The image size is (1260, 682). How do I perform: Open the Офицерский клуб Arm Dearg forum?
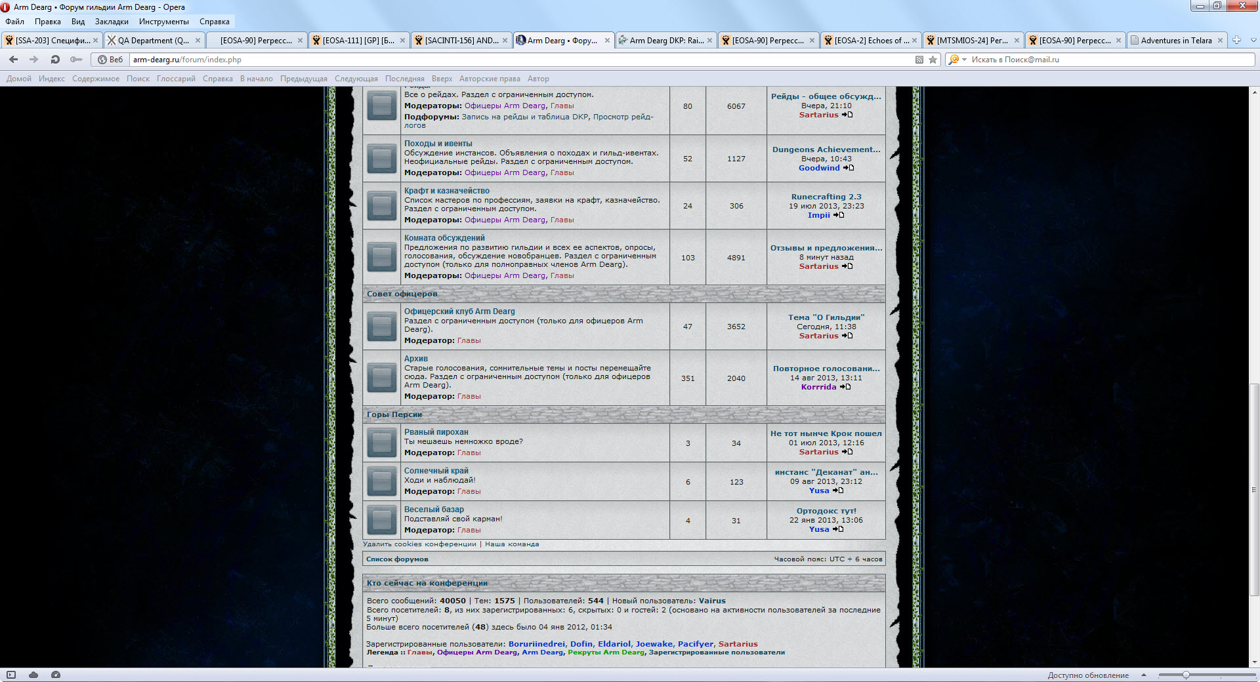(459, 311)
